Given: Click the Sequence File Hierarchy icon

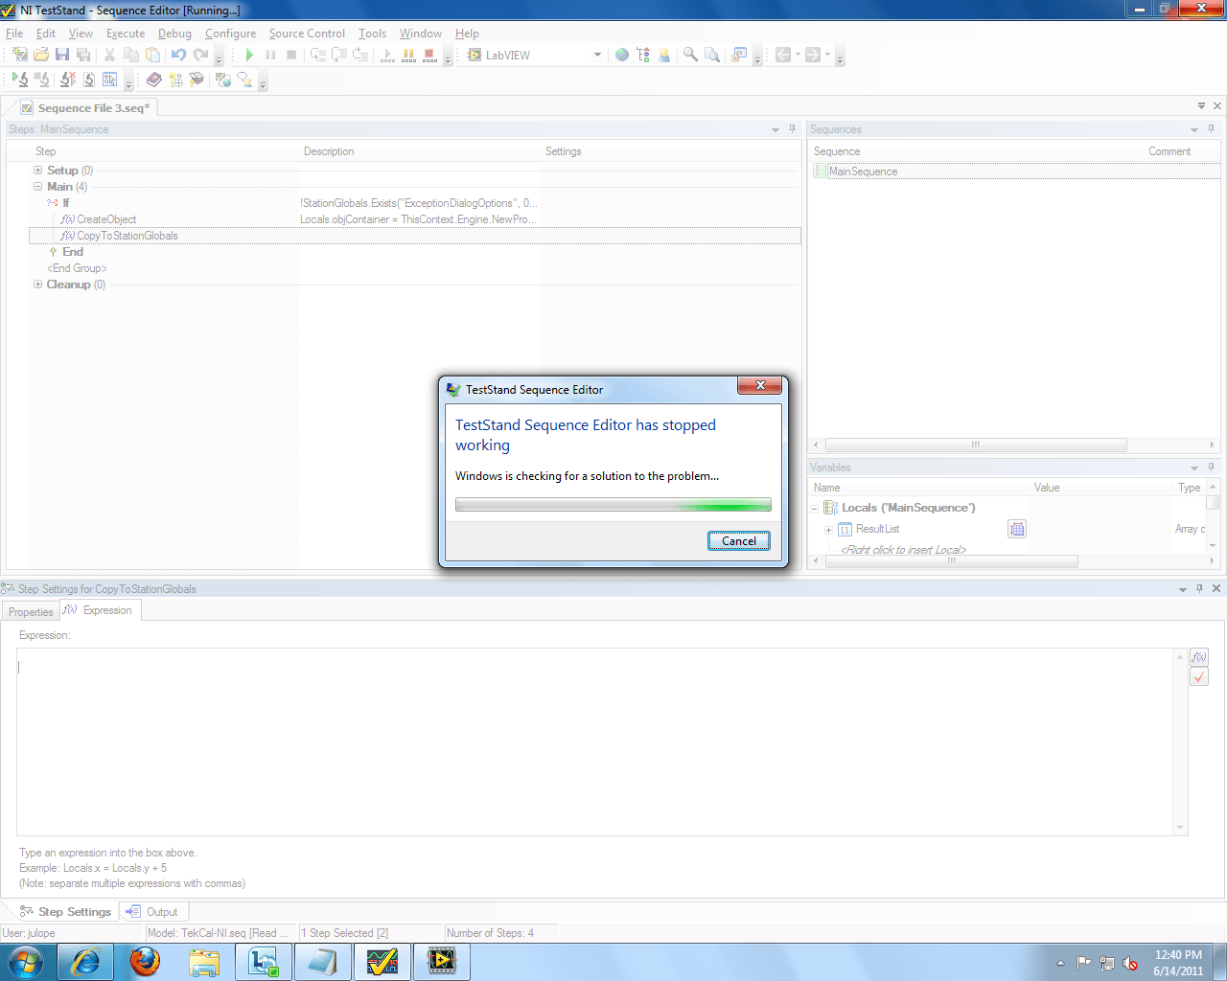Looking at the screenshot, I should pyautogui.click(x=643, y=55).
